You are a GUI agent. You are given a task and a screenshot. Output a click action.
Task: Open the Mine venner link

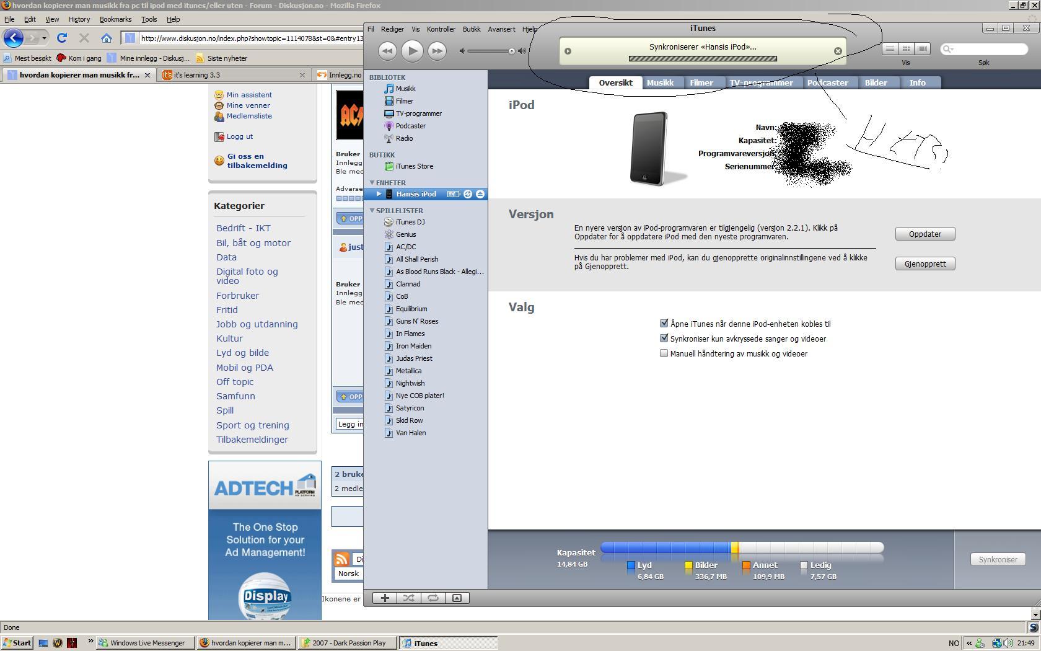point(248,105)
